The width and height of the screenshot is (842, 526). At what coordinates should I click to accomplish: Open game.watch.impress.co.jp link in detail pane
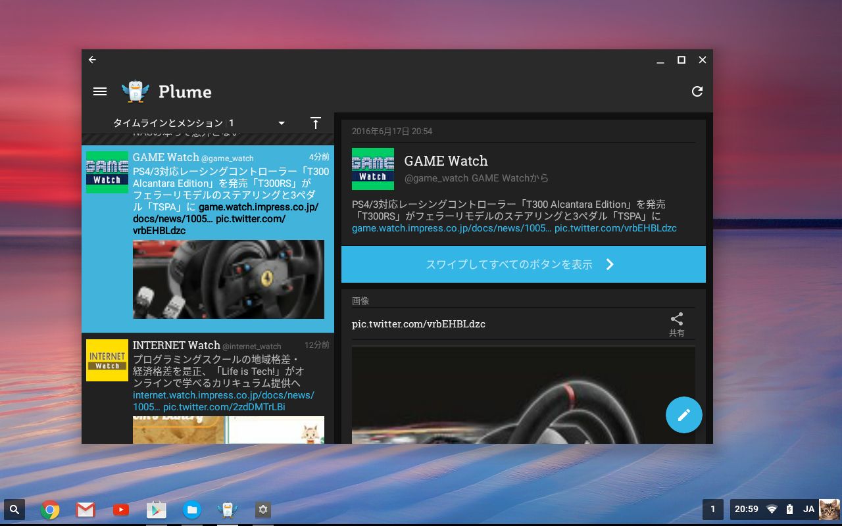click(x=452, y=228)
